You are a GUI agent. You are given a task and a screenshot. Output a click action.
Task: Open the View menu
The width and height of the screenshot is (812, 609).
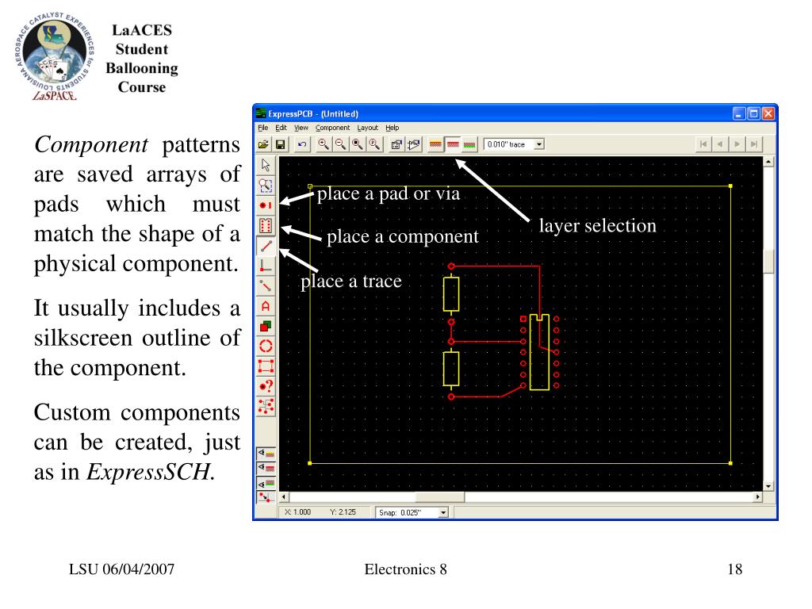(x=301, y=128)
